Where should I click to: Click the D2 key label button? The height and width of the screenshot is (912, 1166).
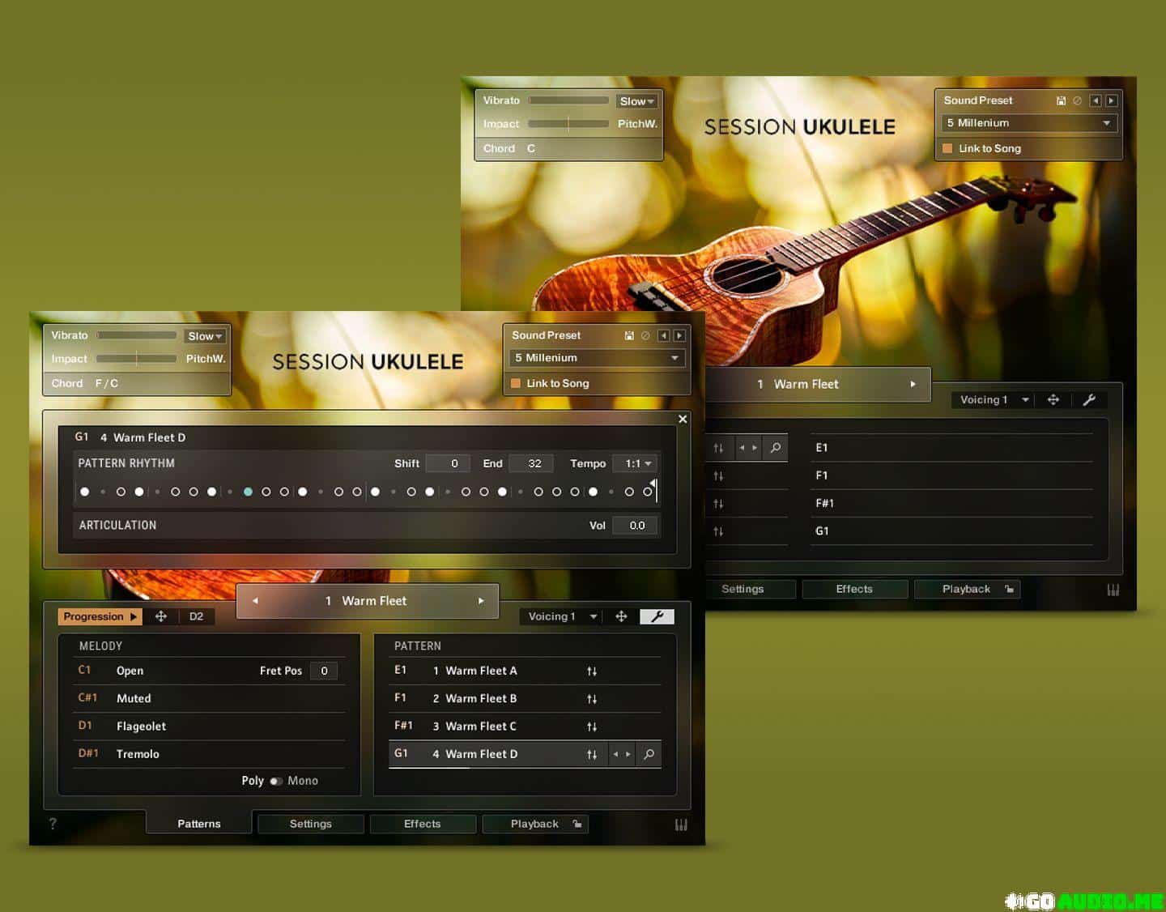pos(196,616)
